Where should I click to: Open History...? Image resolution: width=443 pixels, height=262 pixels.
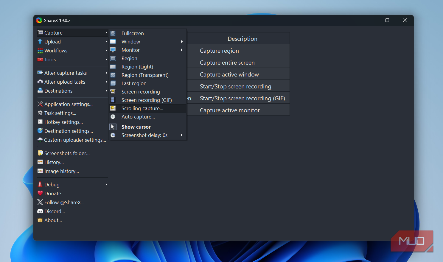[72, 162]
